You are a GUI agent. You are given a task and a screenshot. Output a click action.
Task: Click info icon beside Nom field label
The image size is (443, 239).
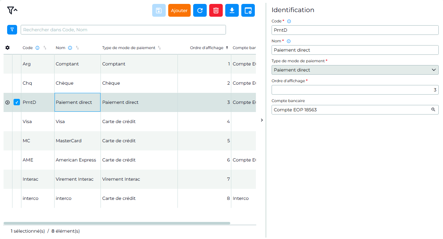click(289, 41)
